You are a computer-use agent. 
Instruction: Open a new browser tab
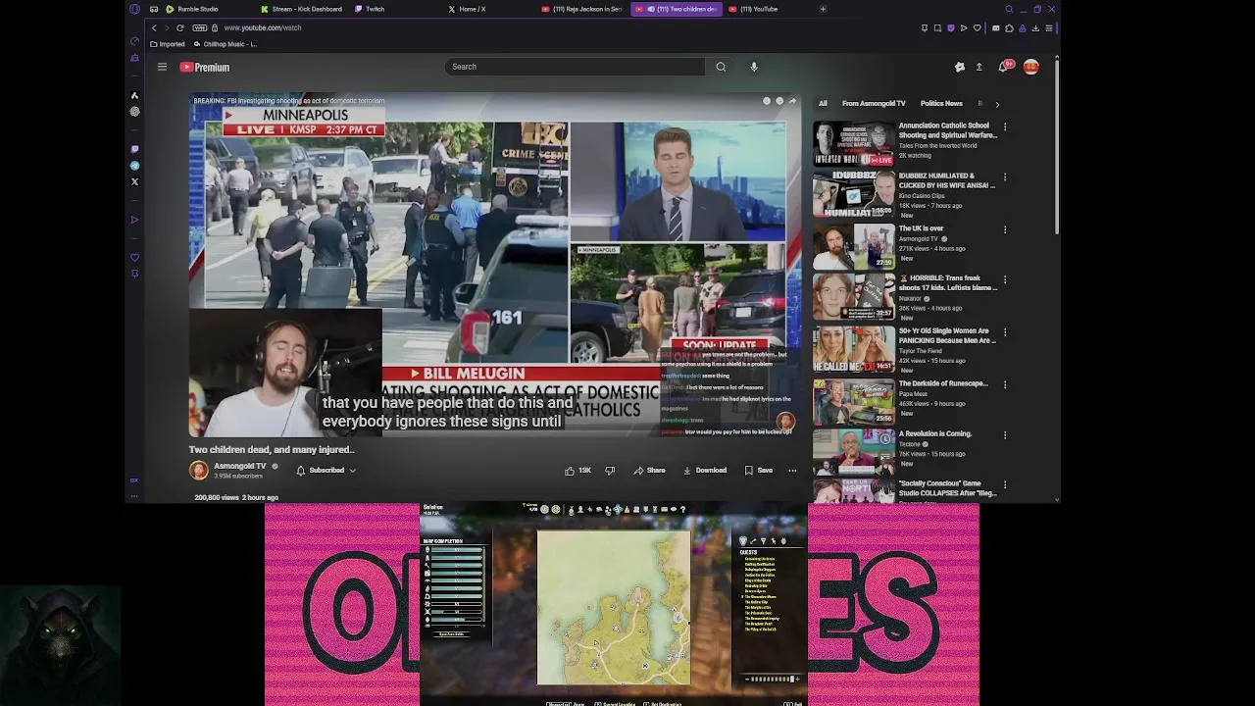click(823, 9)
